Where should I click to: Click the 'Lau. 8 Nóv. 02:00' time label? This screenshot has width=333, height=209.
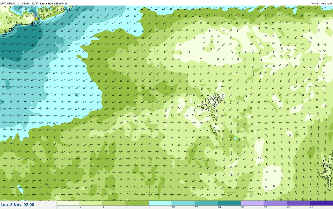(17, 205)
